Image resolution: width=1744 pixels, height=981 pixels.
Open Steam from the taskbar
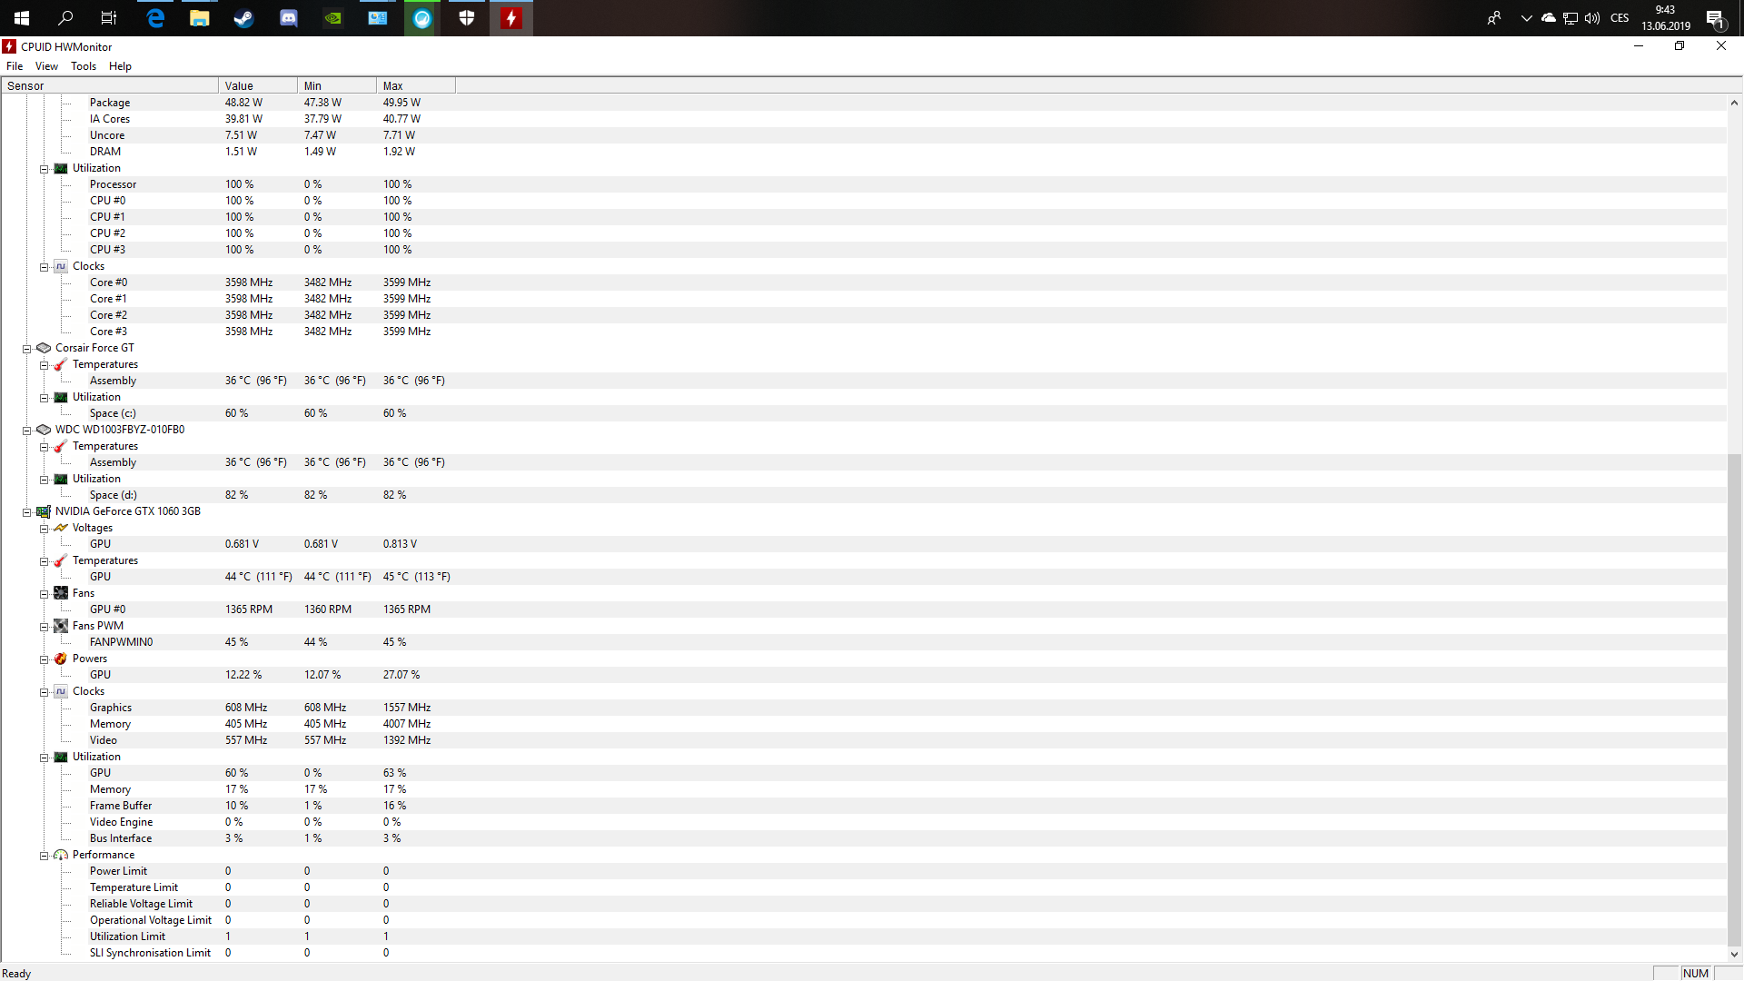[243, 18]
